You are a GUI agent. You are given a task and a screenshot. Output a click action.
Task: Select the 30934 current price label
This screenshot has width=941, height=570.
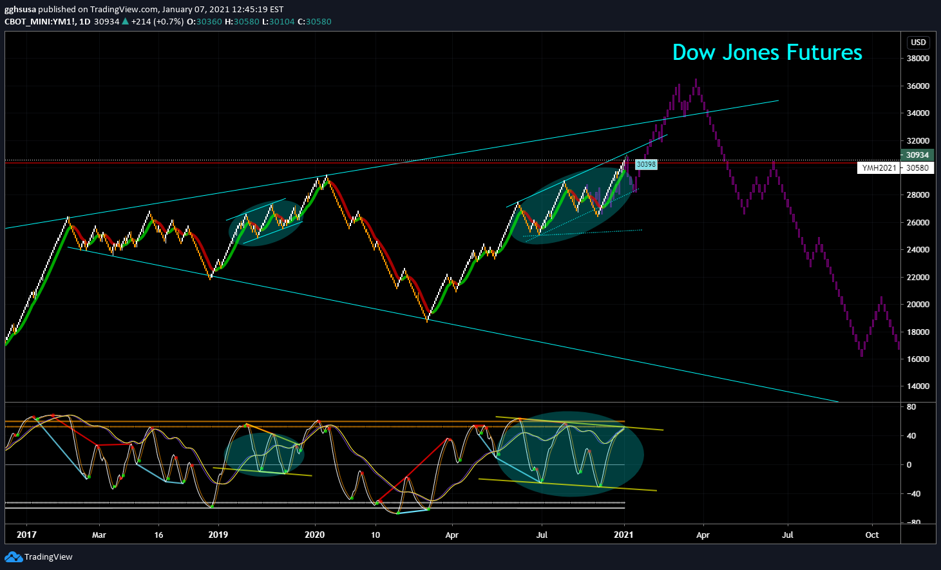pyautogui.click(x=918, y=155)
